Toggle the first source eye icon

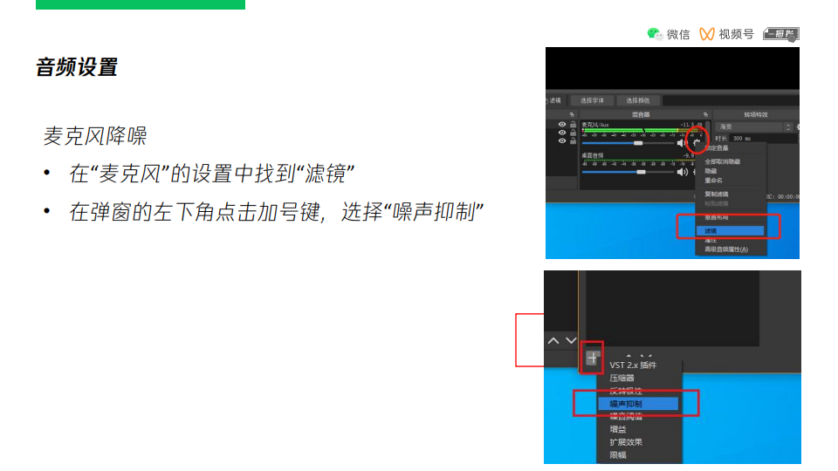pyautogui.click(x=561, y=125)
